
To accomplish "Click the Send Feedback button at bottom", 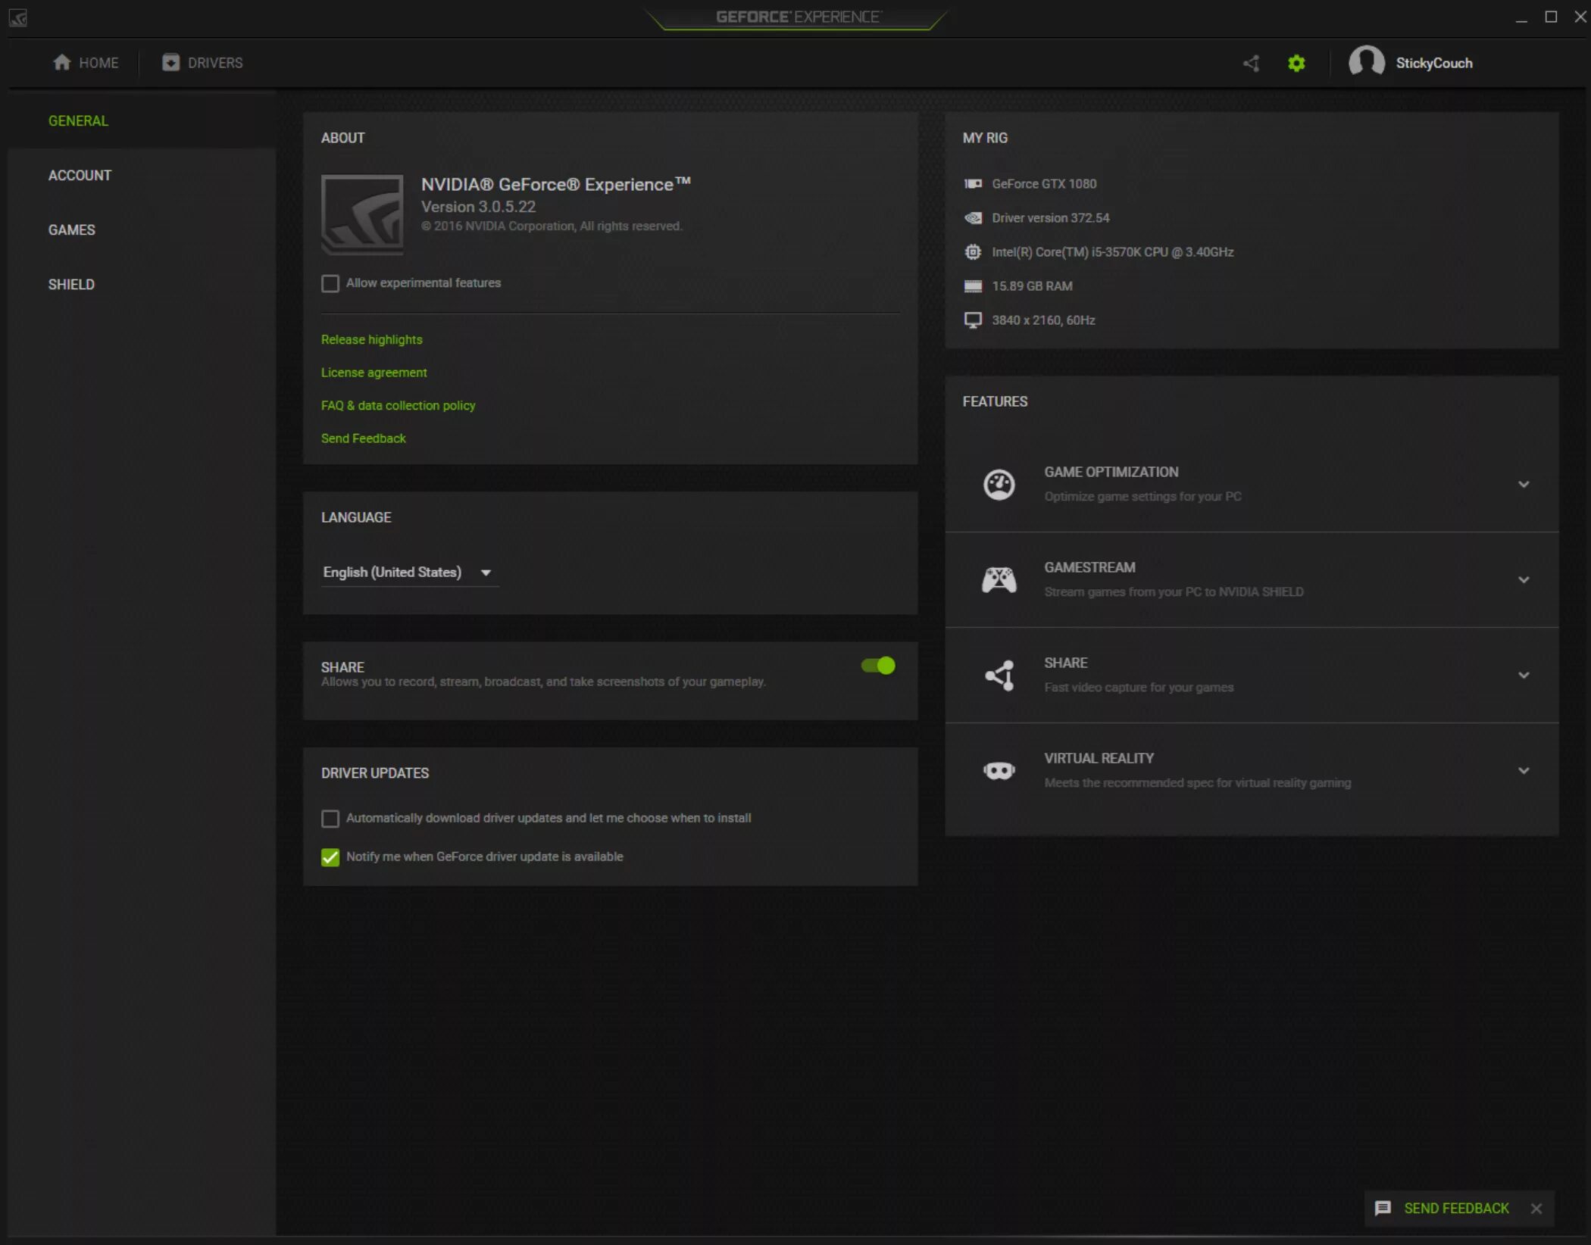I will pos(1455,1208).
